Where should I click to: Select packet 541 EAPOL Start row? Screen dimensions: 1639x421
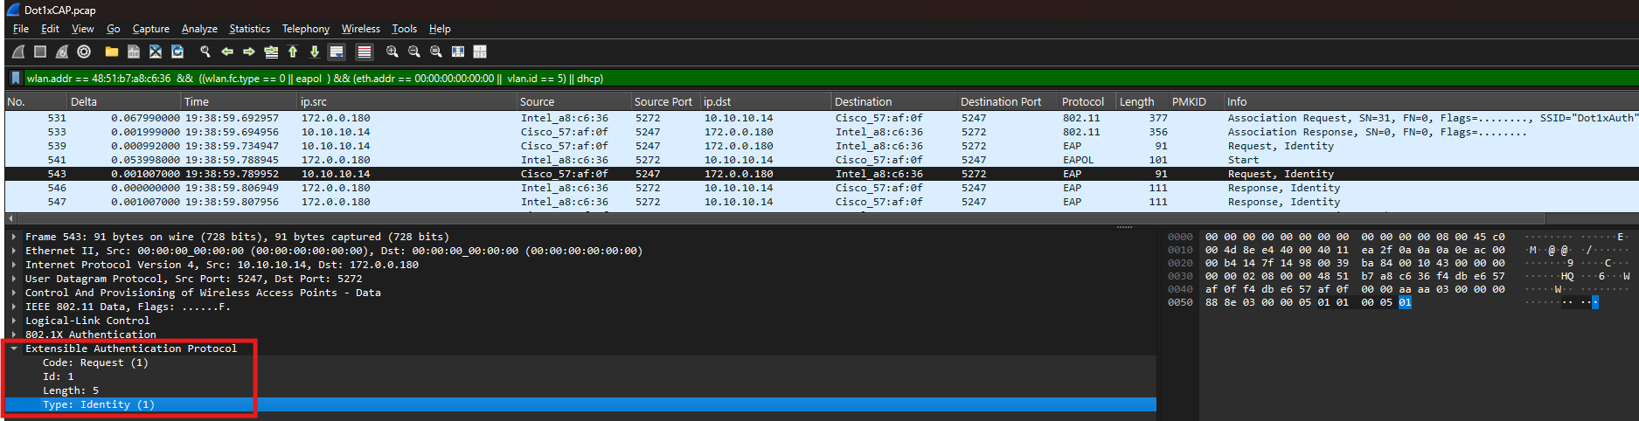(524, 160)
